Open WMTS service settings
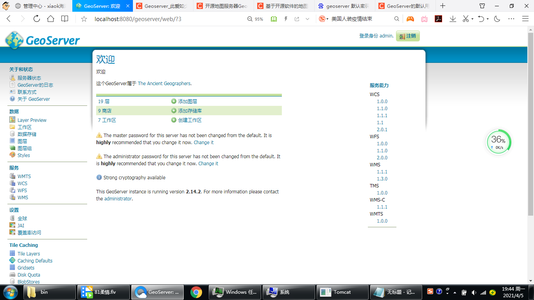Screen dimensions: 534x300 point(24,177)
